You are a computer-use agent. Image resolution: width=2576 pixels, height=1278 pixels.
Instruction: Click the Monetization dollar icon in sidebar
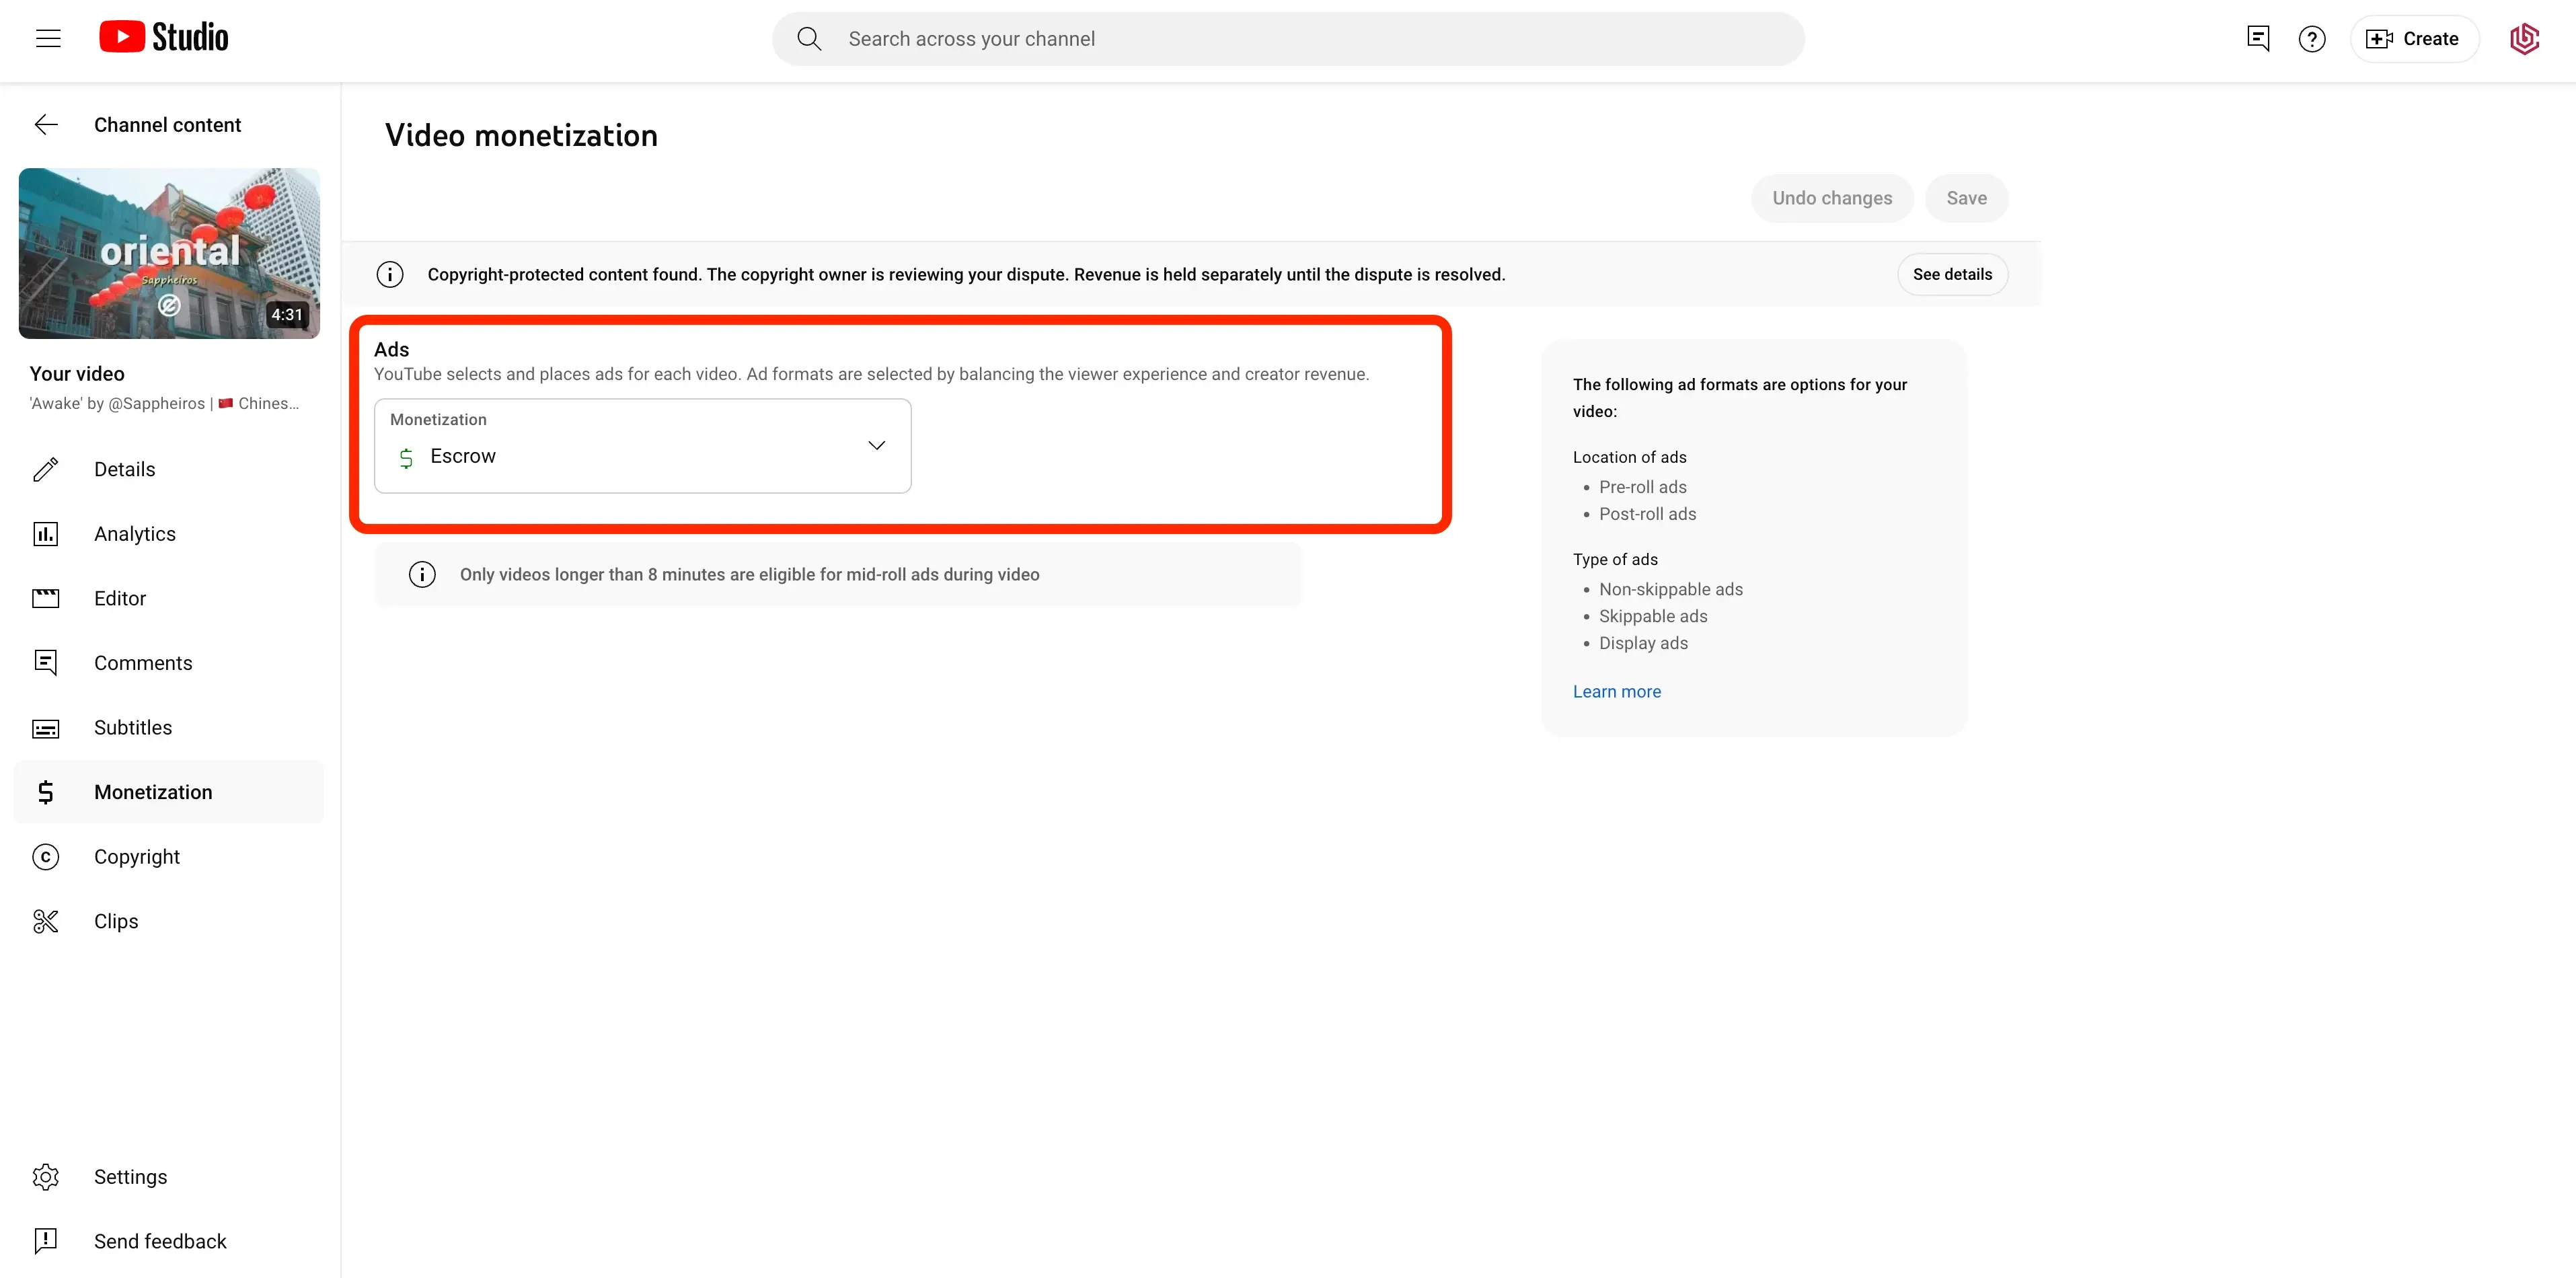click(46, 792)
